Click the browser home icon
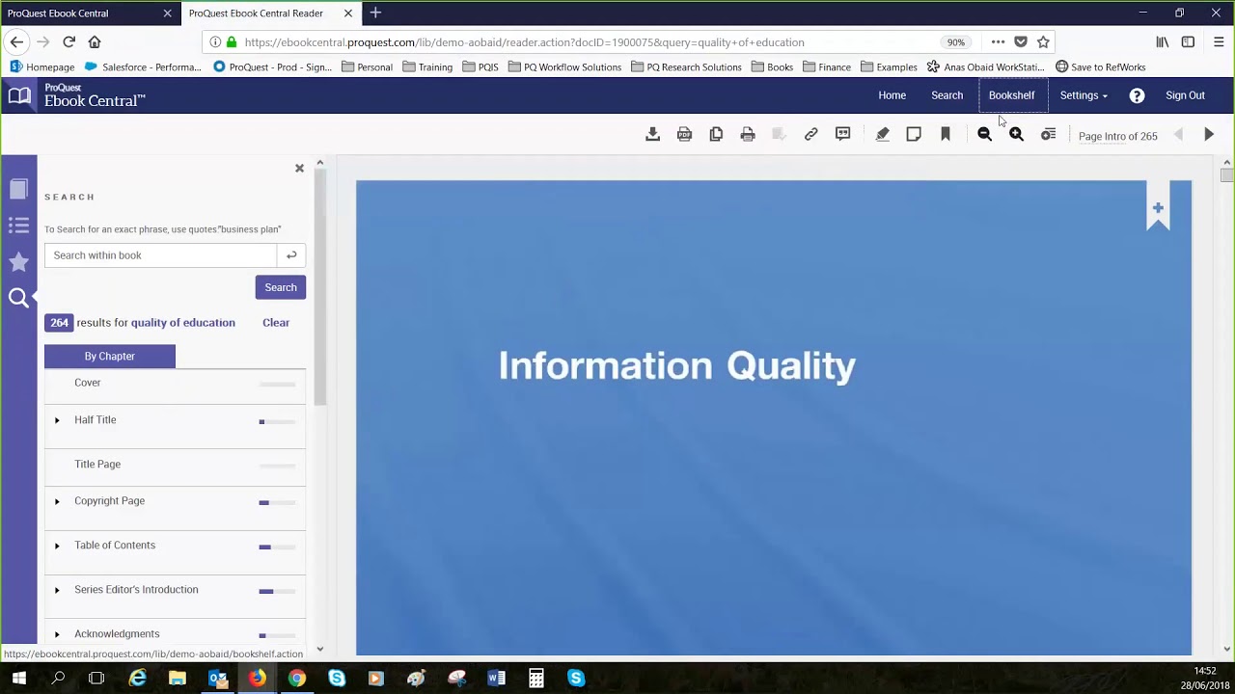The width and height of the screenshot is (1235, 694). click(x=95, y=42)
